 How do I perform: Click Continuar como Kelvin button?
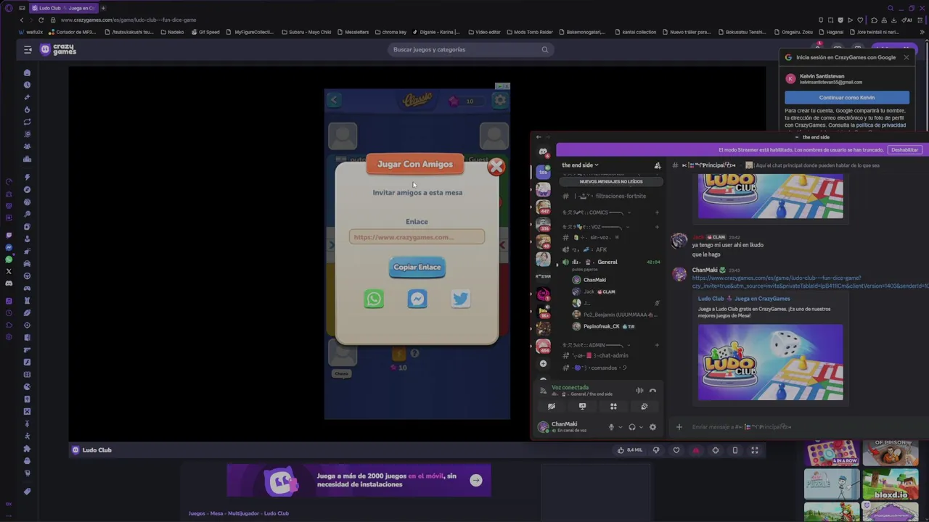point(847,97)
